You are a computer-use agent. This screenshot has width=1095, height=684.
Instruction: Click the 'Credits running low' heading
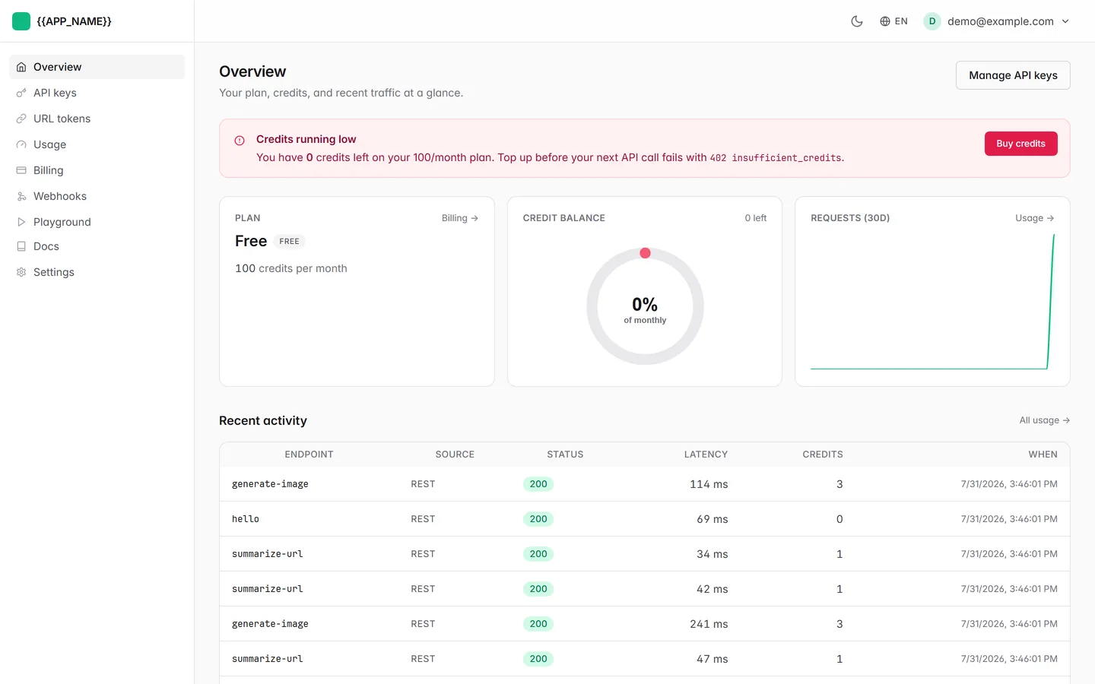pyautogui.click(x=306, y=139)
